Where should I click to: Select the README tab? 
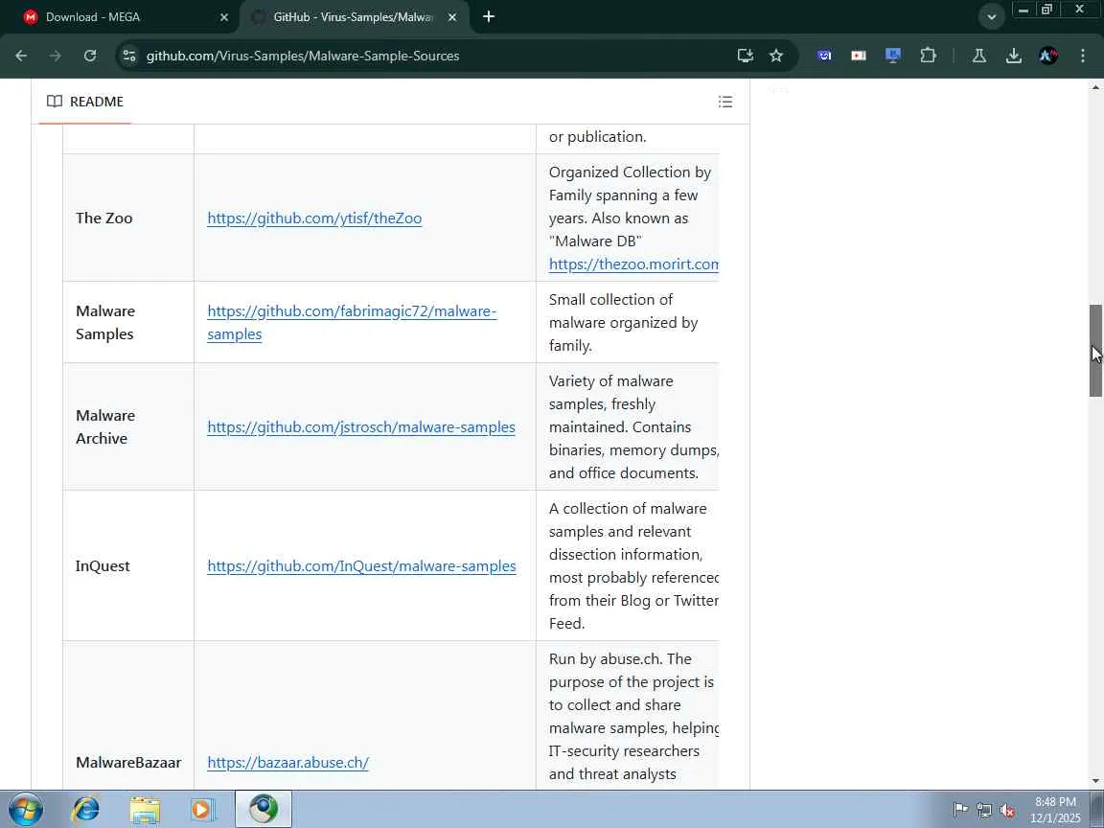tap(85, 102)
